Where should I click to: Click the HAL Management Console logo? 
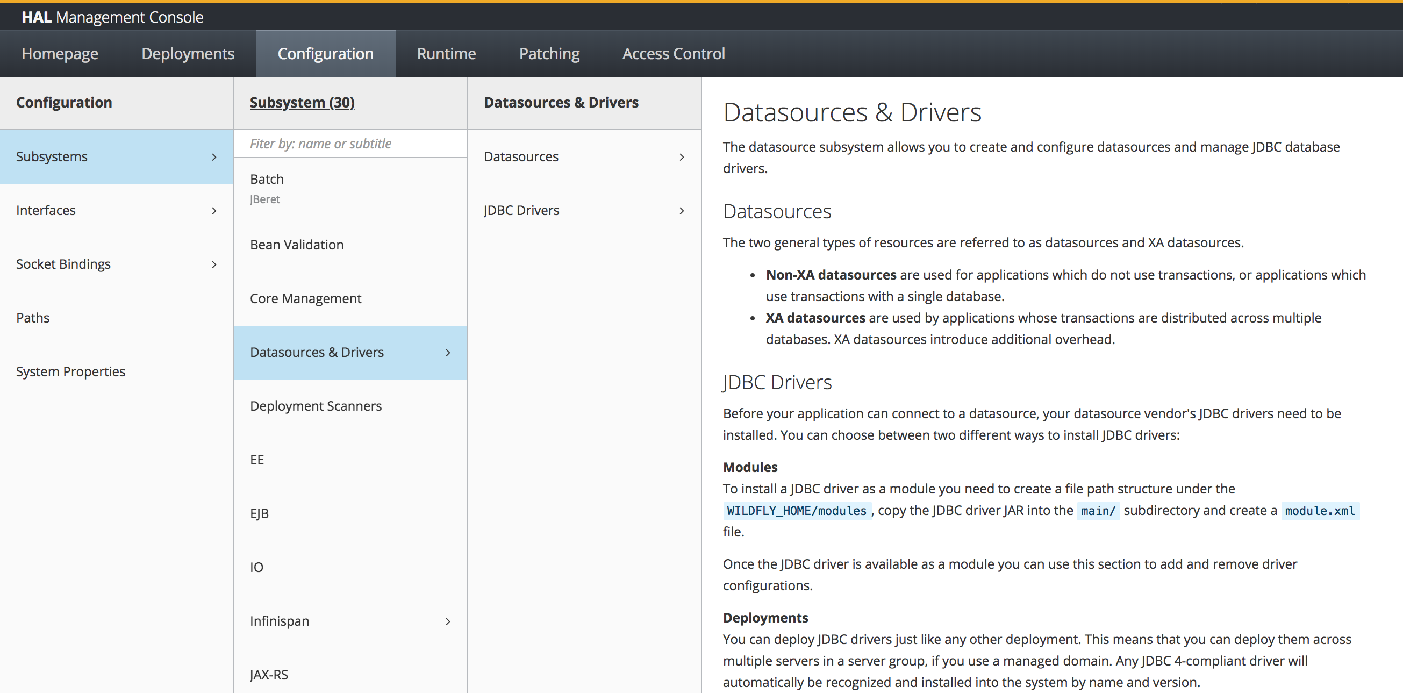pyautogui.click(x=112, y=17)
